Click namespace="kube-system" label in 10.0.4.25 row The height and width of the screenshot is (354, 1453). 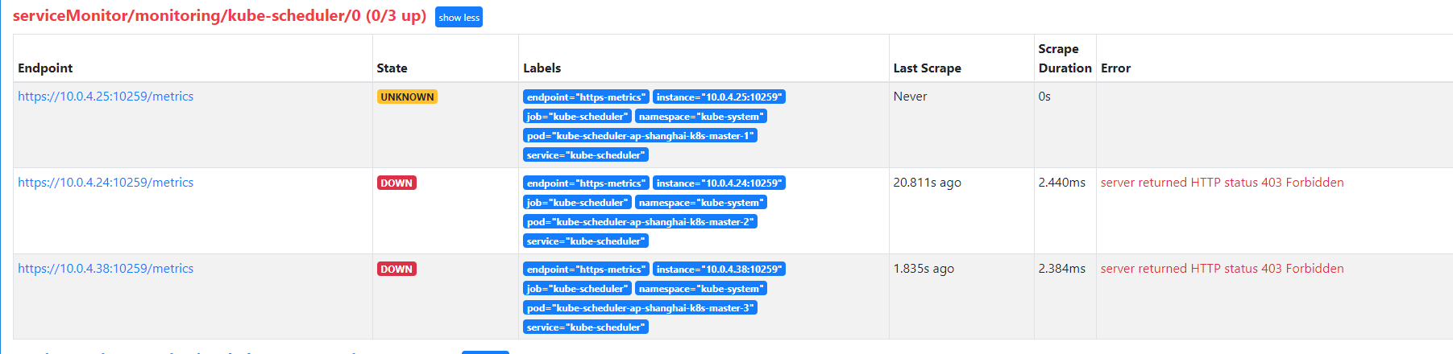701,116
